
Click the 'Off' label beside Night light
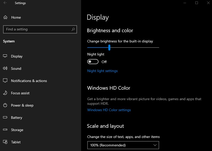[x=104, y=62]
